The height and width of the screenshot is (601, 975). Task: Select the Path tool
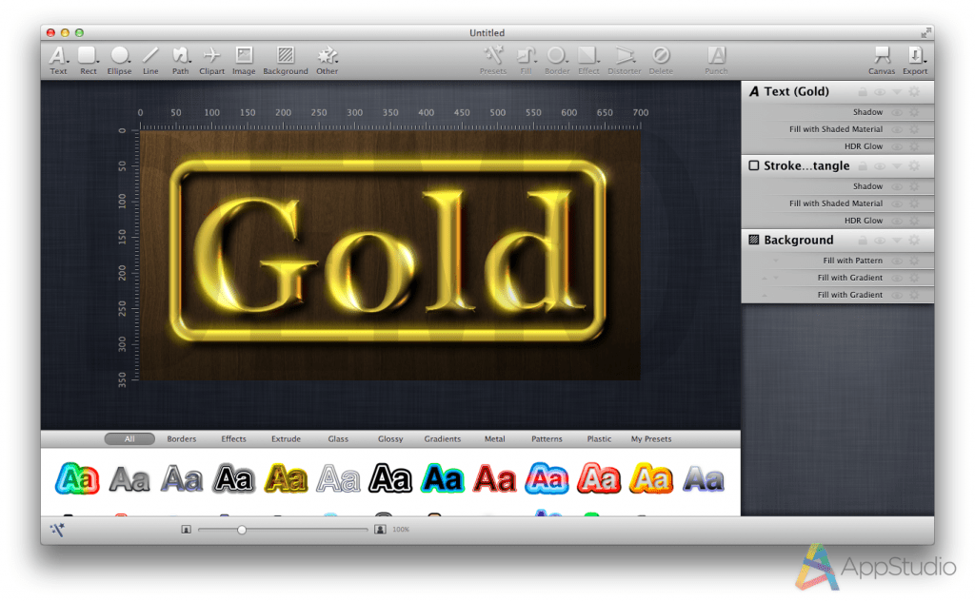[x=180, y=61]
